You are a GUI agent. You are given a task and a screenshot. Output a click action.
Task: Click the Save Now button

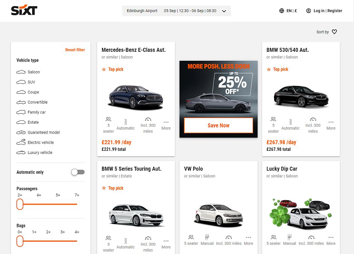click(x=218, y=126)
